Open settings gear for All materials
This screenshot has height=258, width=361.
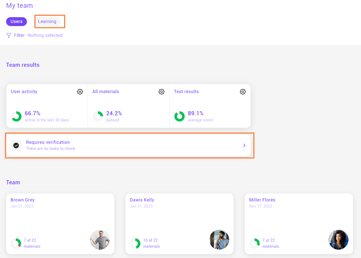click(x=161, y=92)
